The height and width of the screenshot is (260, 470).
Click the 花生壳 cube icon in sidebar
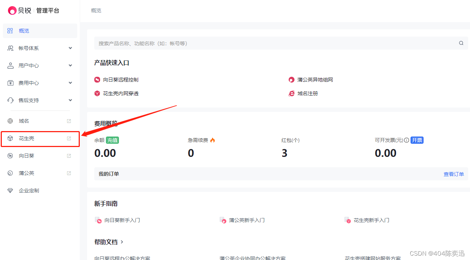(x=10, y=138)
